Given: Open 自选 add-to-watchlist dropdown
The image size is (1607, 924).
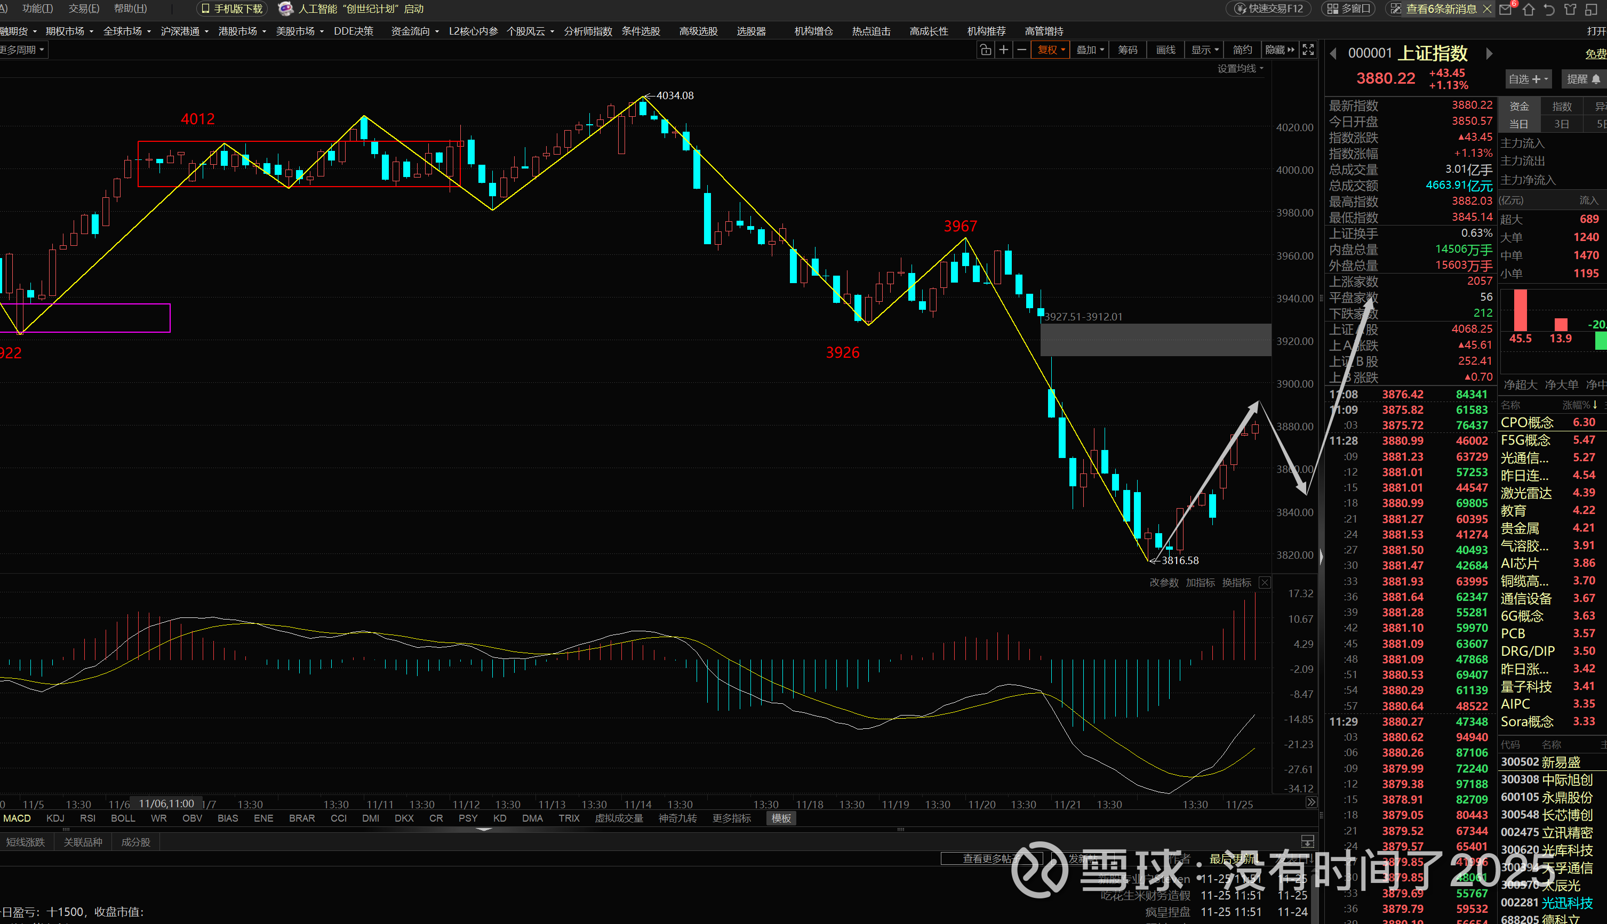Looking at the screenshot, I should (x=1528, y=79).
